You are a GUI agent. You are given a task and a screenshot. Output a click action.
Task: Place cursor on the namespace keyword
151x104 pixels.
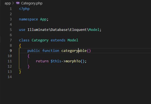coord(29,19)
